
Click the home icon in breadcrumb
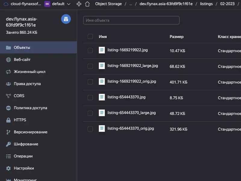[x=87, y=4]
